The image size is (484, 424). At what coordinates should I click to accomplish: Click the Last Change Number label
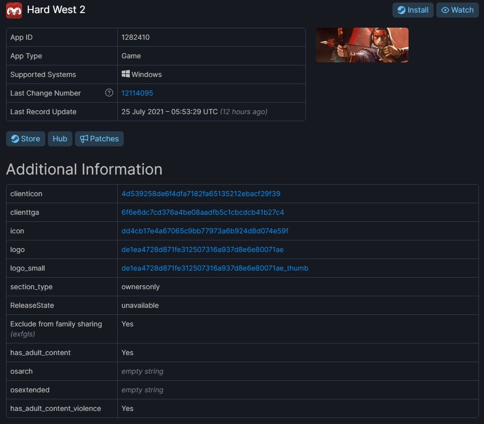coord(45,93)
